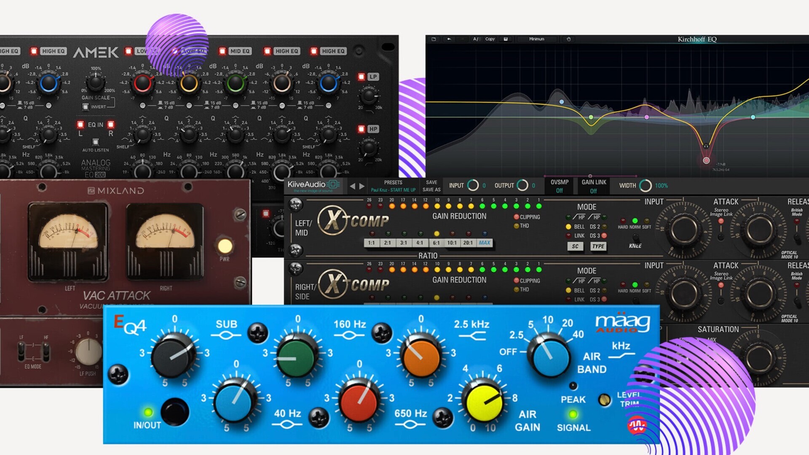Image resolution: width=809 pixels, height=455 pixels.
Task: Click the red-ringed gain knob on AMEK
Action: [x=142, y=83]
